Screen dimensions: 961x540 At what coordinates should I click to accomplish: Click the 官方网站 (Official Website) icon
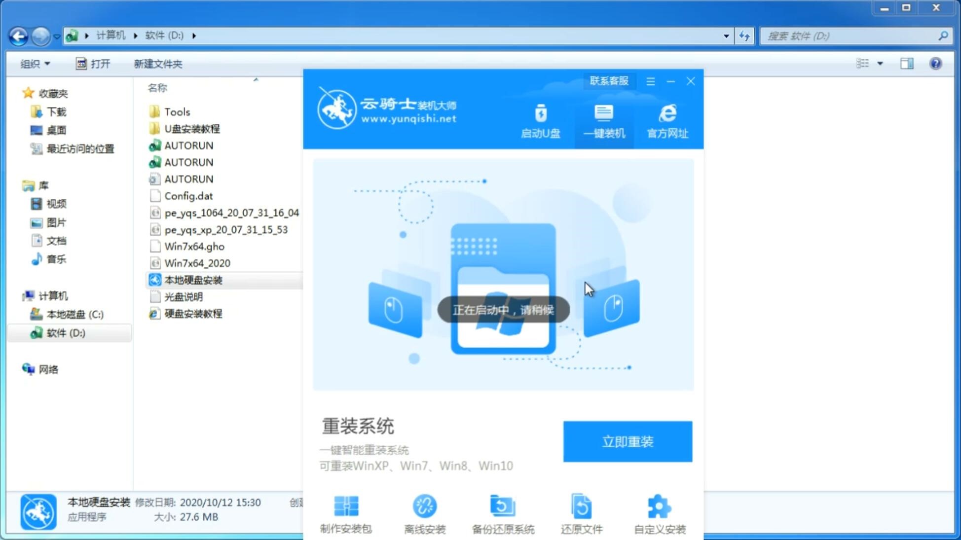coord(666,121)
